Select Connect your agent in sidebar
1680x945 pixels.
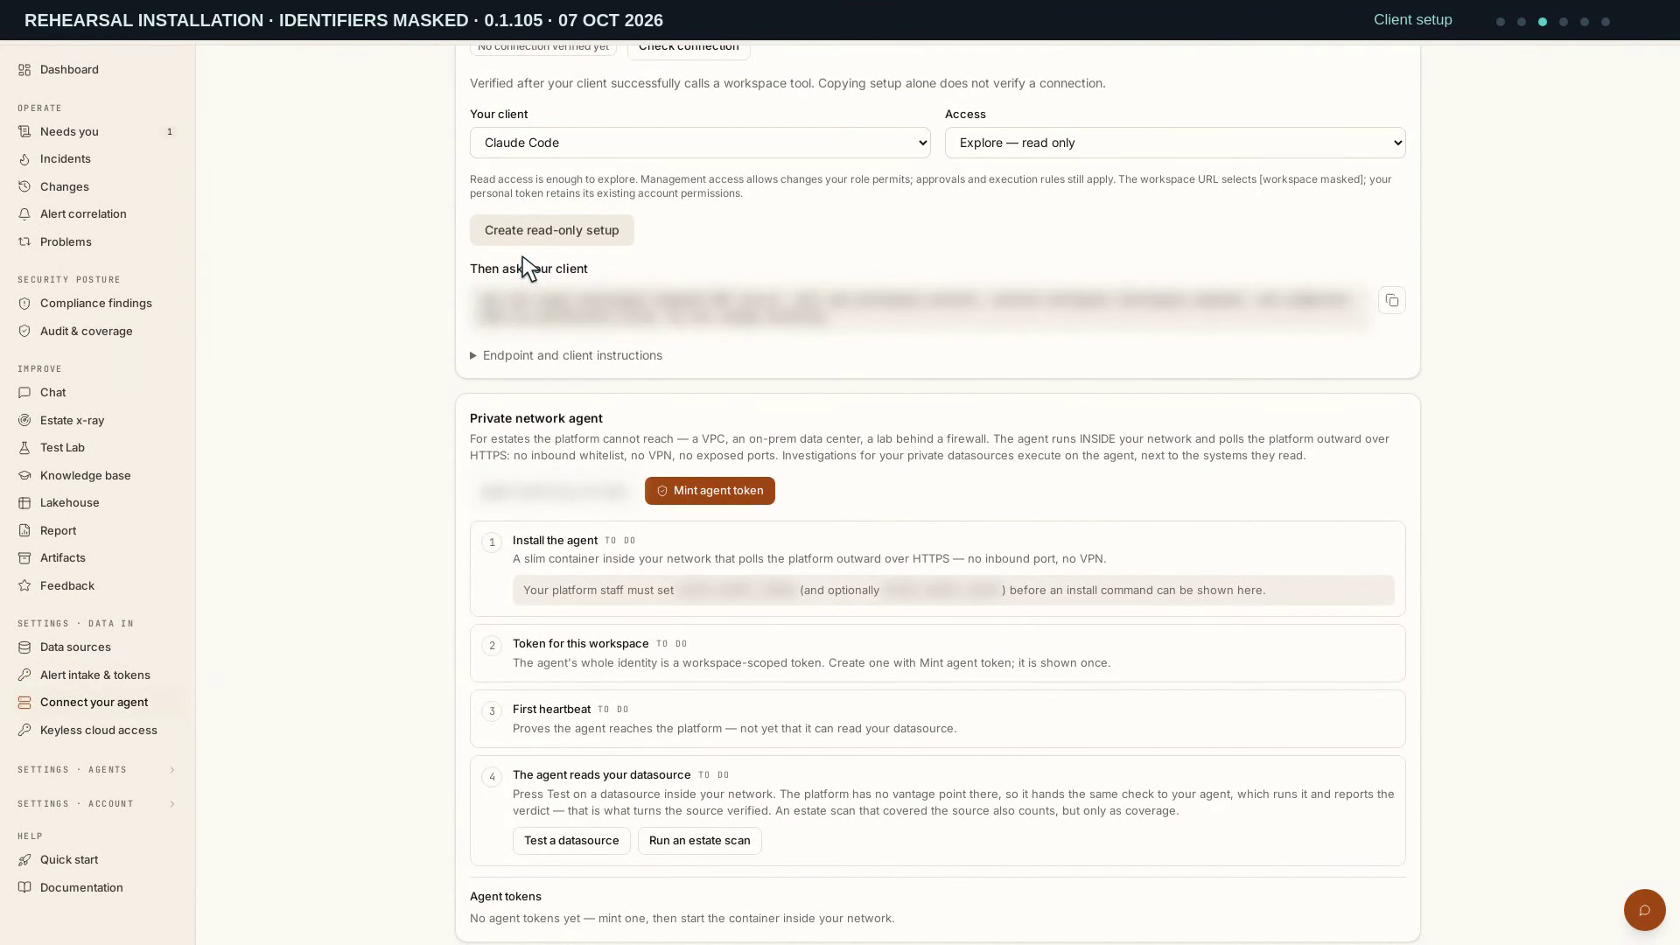(x=97, y=703)
